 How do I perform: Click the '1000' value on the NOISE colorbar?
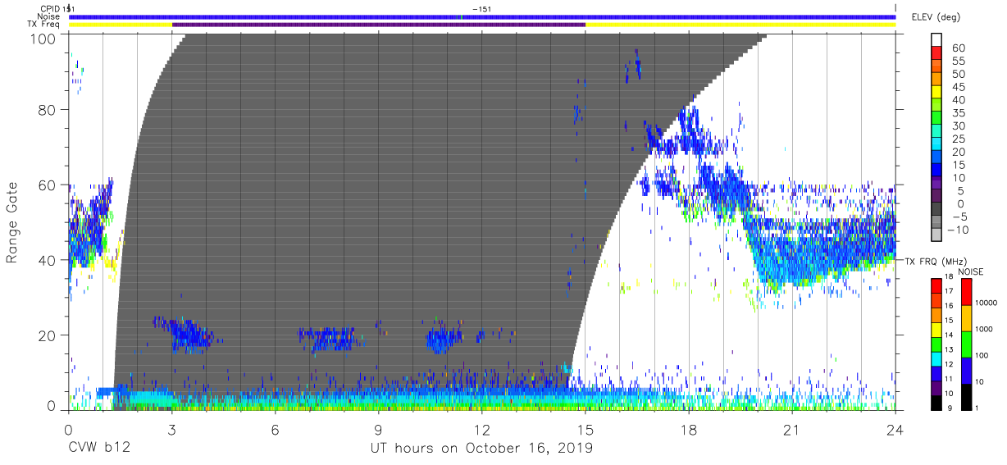click(x=985, y=331)
